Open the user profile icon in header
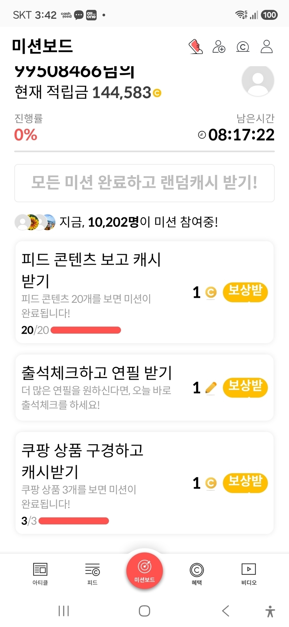The width and height of the screenshot is (289, 627). click(x=267, y=46)
